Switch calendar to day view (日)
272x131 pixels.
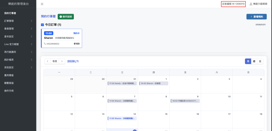tap(260, 61)
